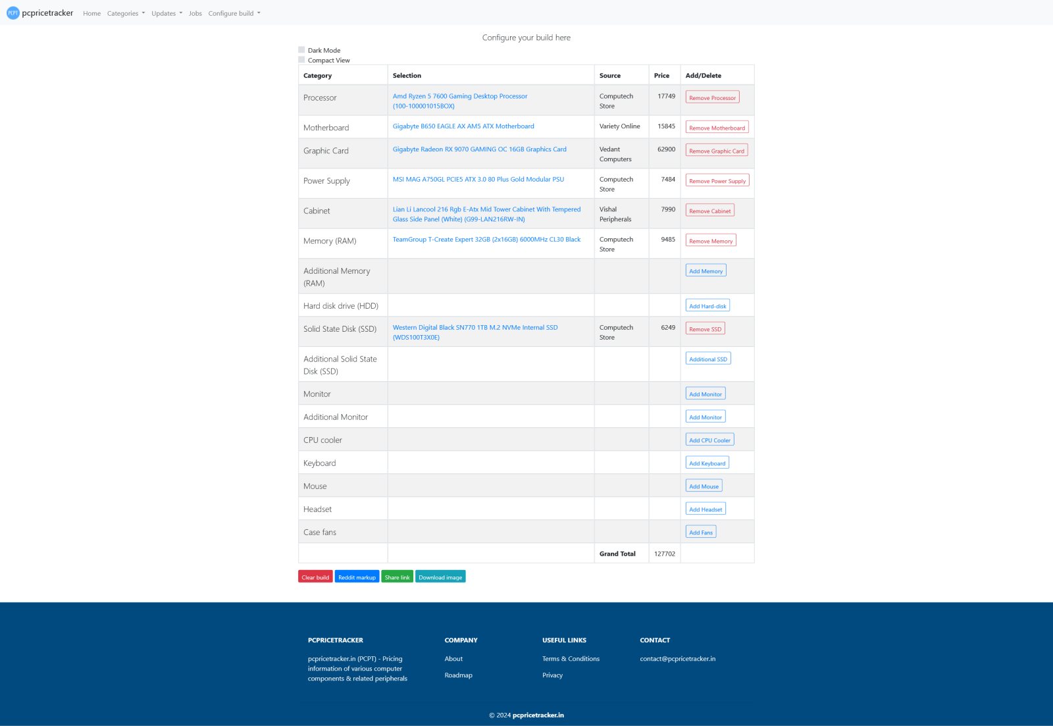Open the Roadmap footer link
This screenshot has height=726, width=1053.
[x=458, y=675]
